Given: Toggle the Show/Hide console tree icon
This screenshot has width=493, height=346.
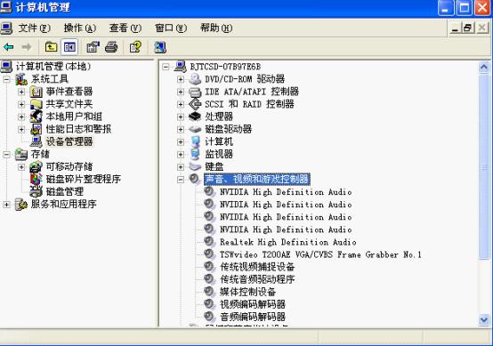Looking at the screenshot, I should pyautogui.click(x=69, y=47).
